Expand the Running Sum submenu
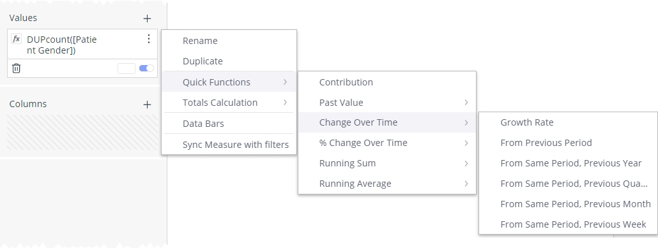Image resolution: width=658 pixels, height=248 pixels. (x=387, y=163)
